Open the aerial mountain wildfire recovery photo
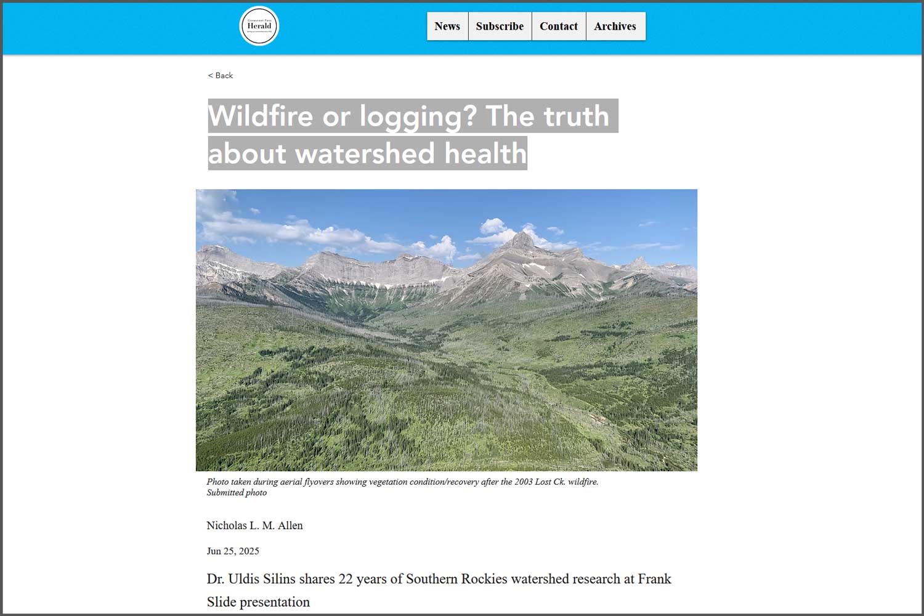This screenshot has height=616, width=924. coord(447,330)
